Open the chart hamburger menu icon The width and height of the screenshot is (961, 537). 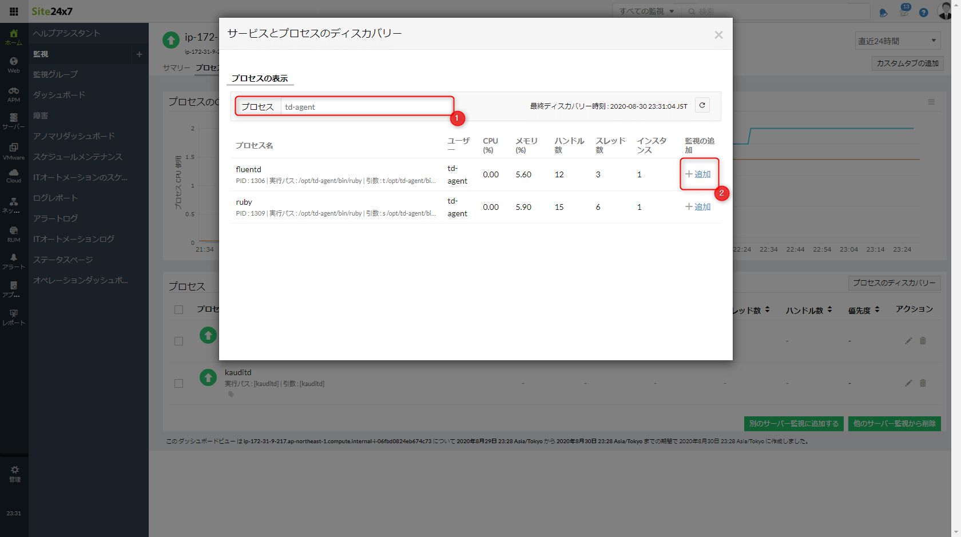tap(931, 102)
